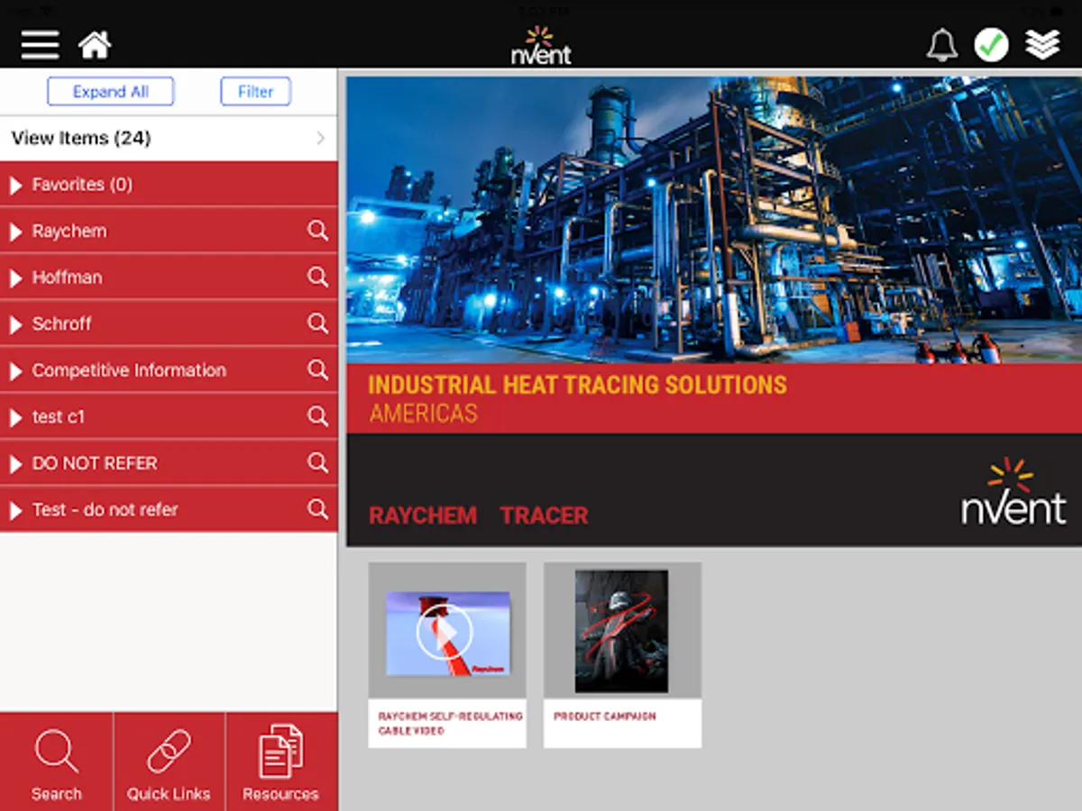Open notifications bell

tap(942, 44)
